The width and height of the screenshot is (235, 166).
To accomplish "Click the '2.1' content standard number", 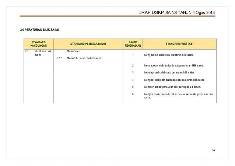I will [27, 51].
